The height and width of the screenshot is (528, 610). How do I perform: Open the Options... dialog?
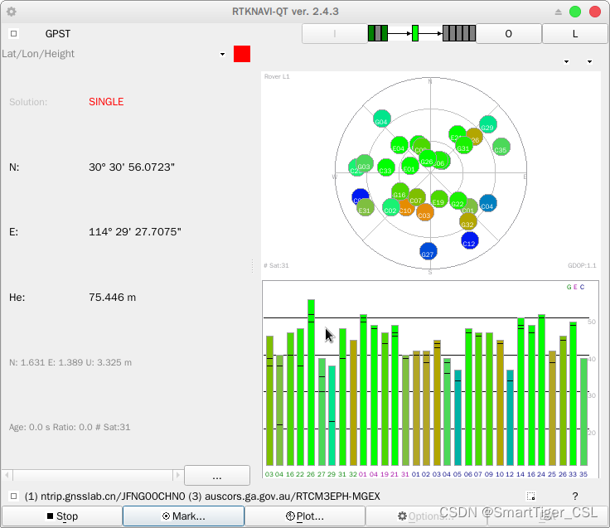[426, 516]
